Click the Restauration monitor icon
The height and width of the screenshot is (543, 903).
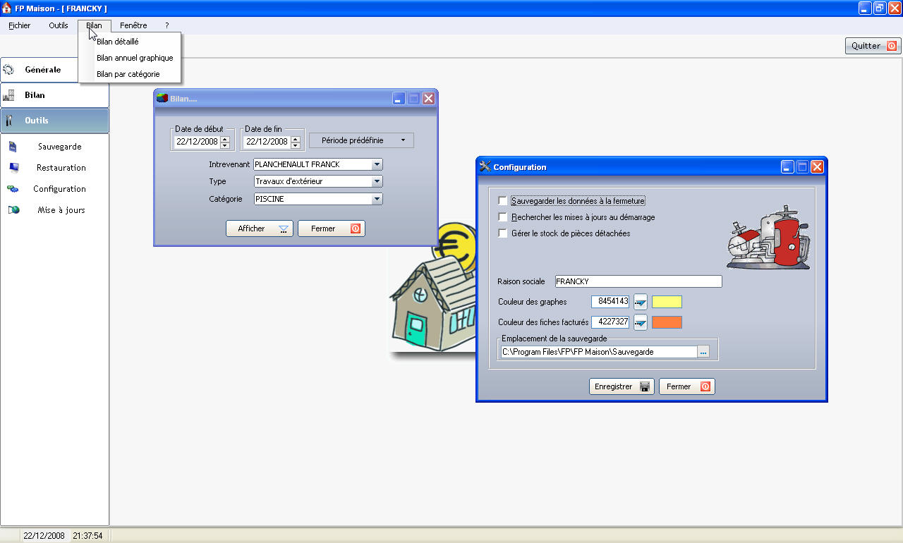click(x=13, y=168)
